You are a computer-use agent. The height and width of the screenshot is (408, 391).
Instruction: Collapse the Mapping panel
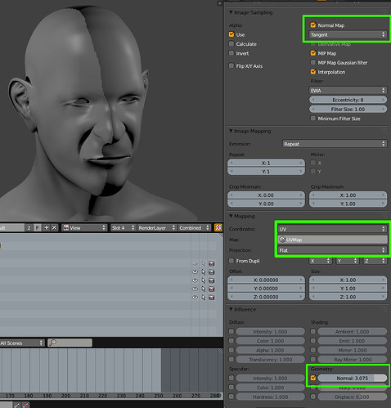point(231,216)
